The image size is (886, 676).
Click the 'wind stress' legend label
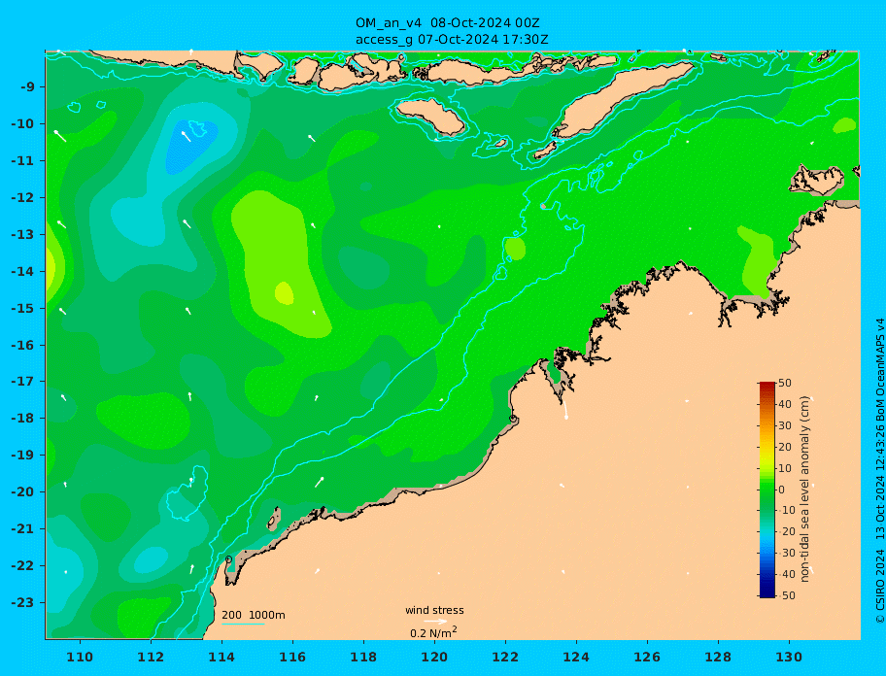click(x=434, y=611)
